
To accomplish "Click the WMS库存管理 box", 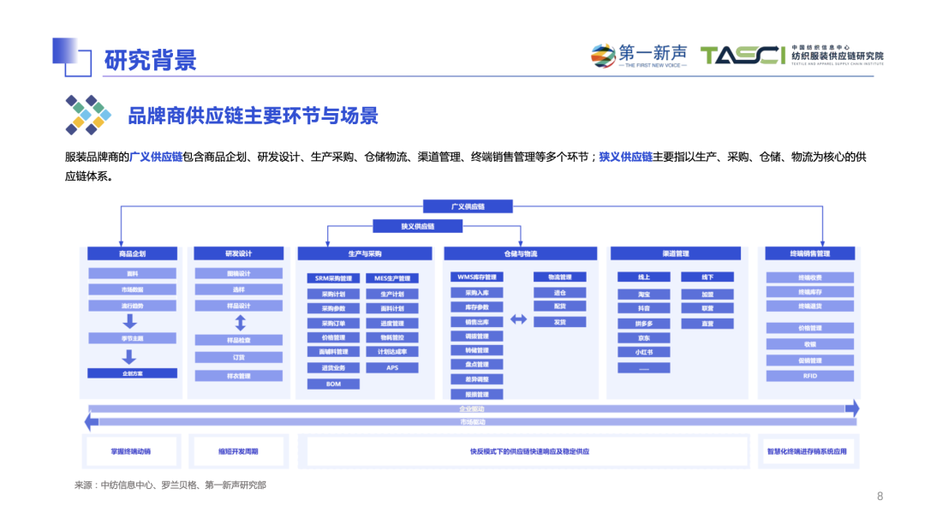I will click(477, 277).
